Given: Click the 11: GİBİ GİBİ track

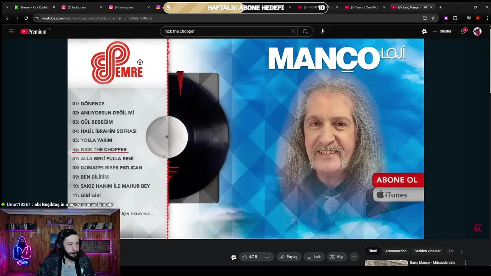Looking at the screenshot, I should click(x=86, y=195).
